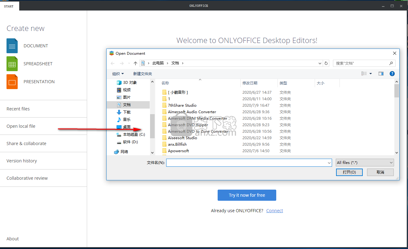Screen dimensions: 408x249
Task: Select 图片 in navigation pane
Action: pos(124,97)
